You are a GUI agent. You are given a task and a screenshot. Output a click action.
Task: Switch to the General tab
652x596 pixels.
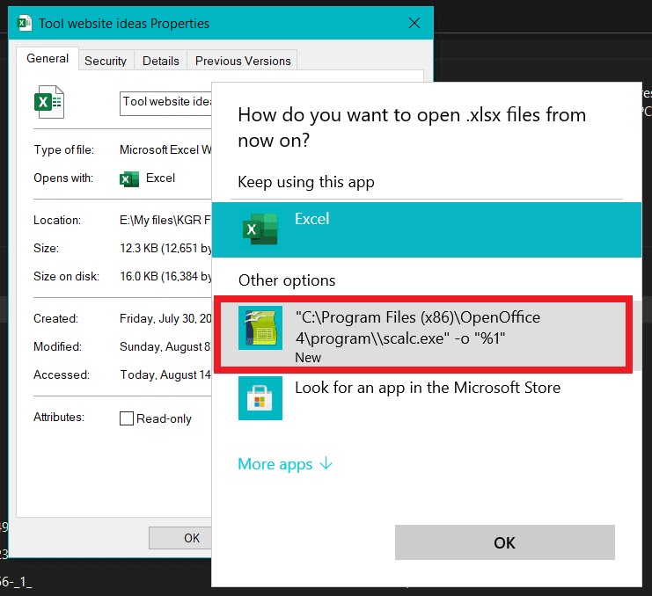click(48, 59)
